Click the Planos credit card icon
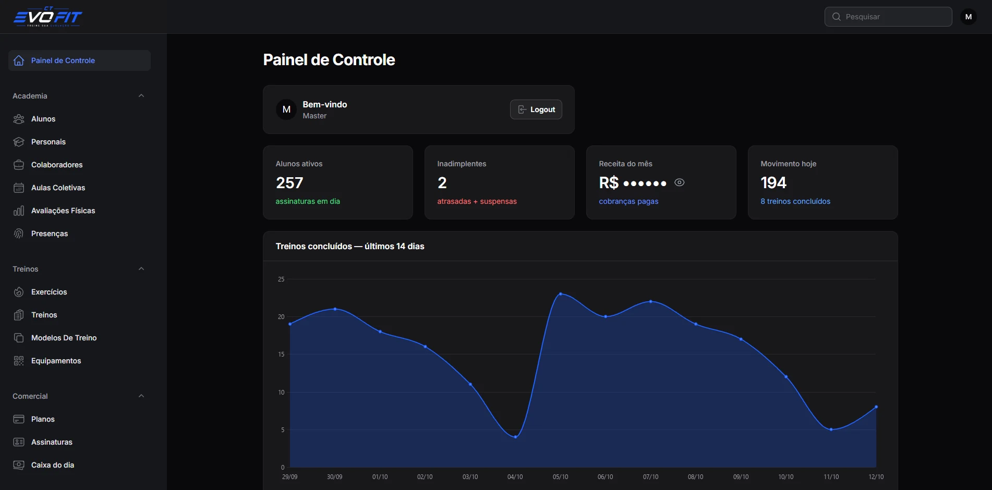Screen dimensions: 992x490 [x=19, y=419]
